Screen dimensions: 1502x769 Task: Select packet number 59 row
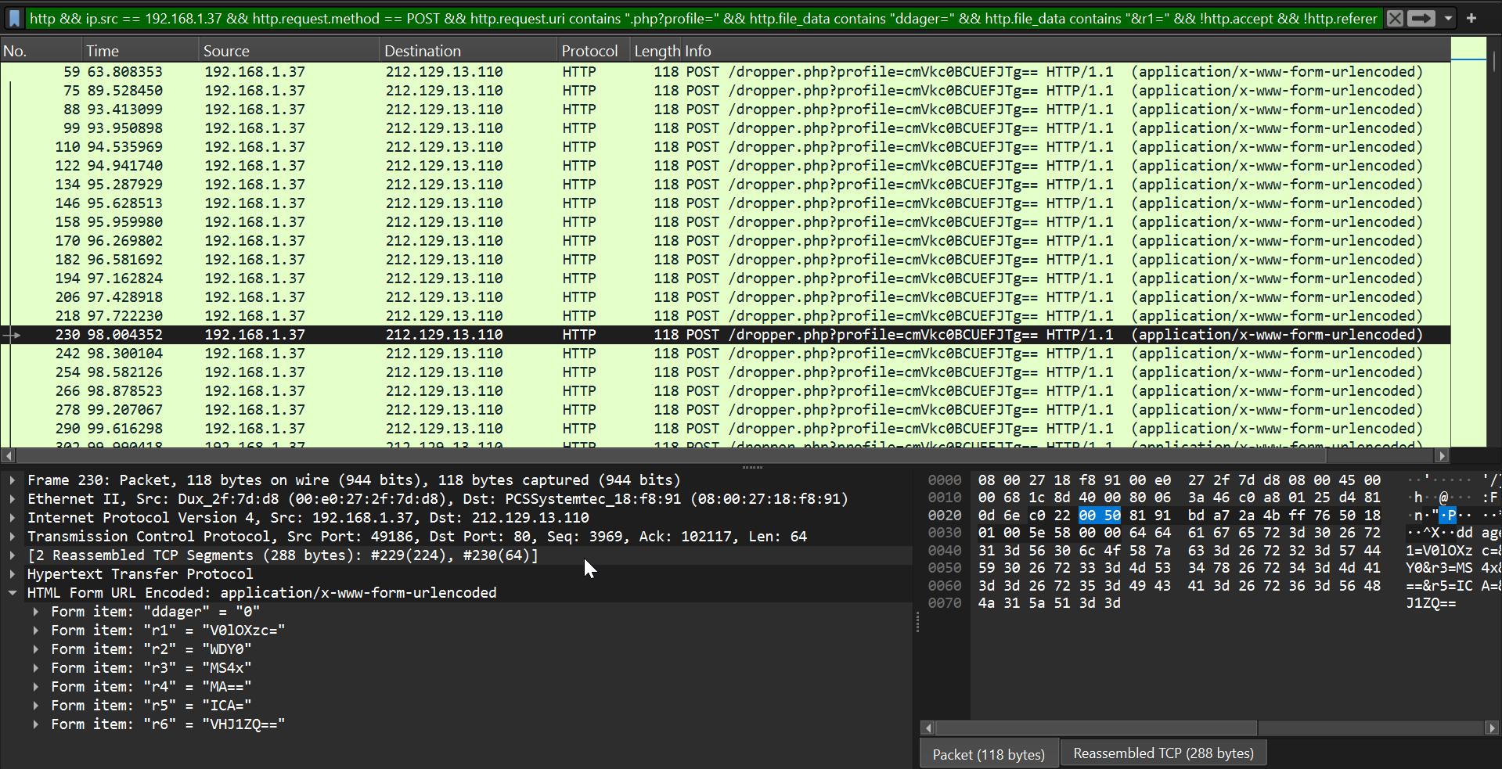[725, 72]
